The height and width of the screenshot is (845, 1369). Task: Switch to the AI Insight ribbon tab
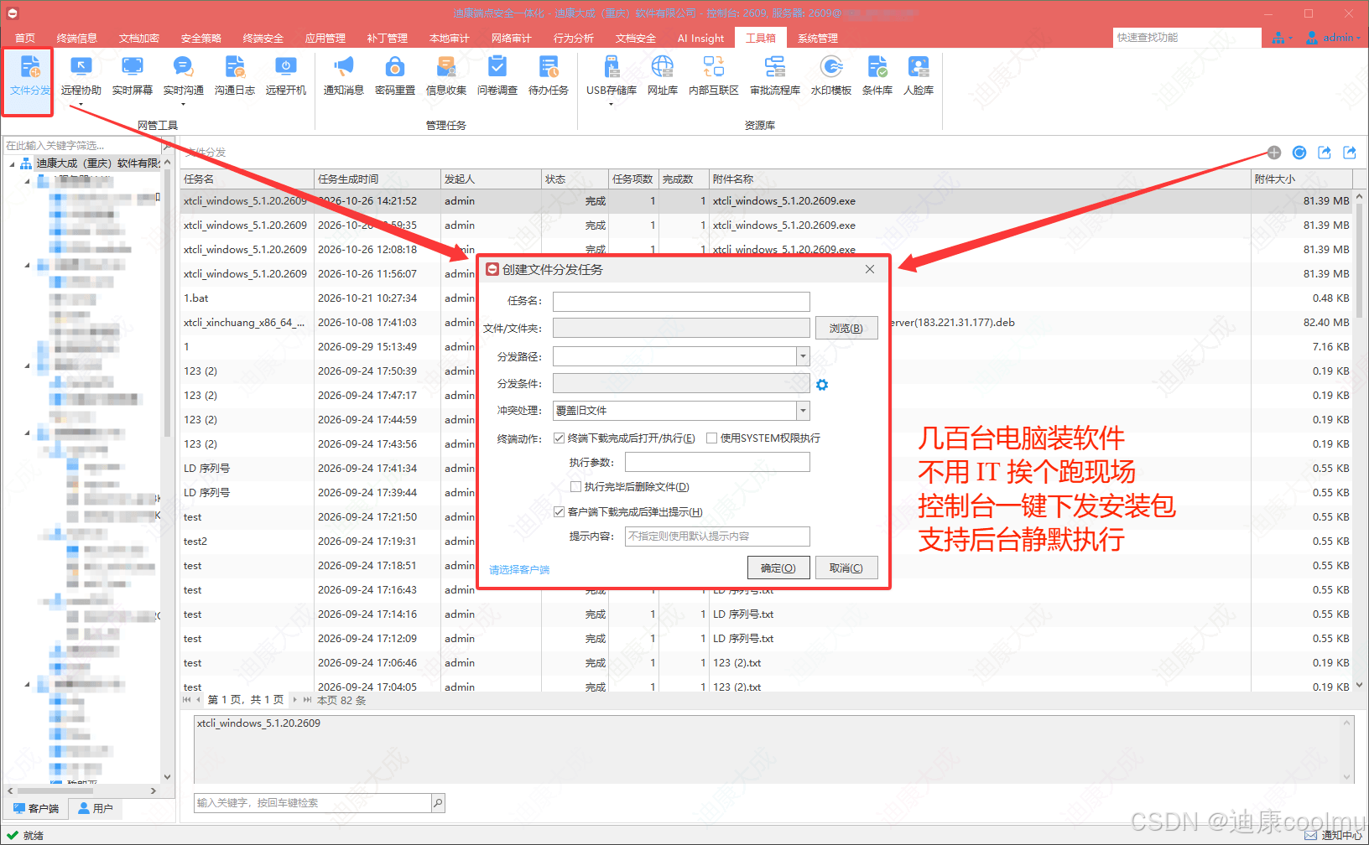click(x=700, y=38)
